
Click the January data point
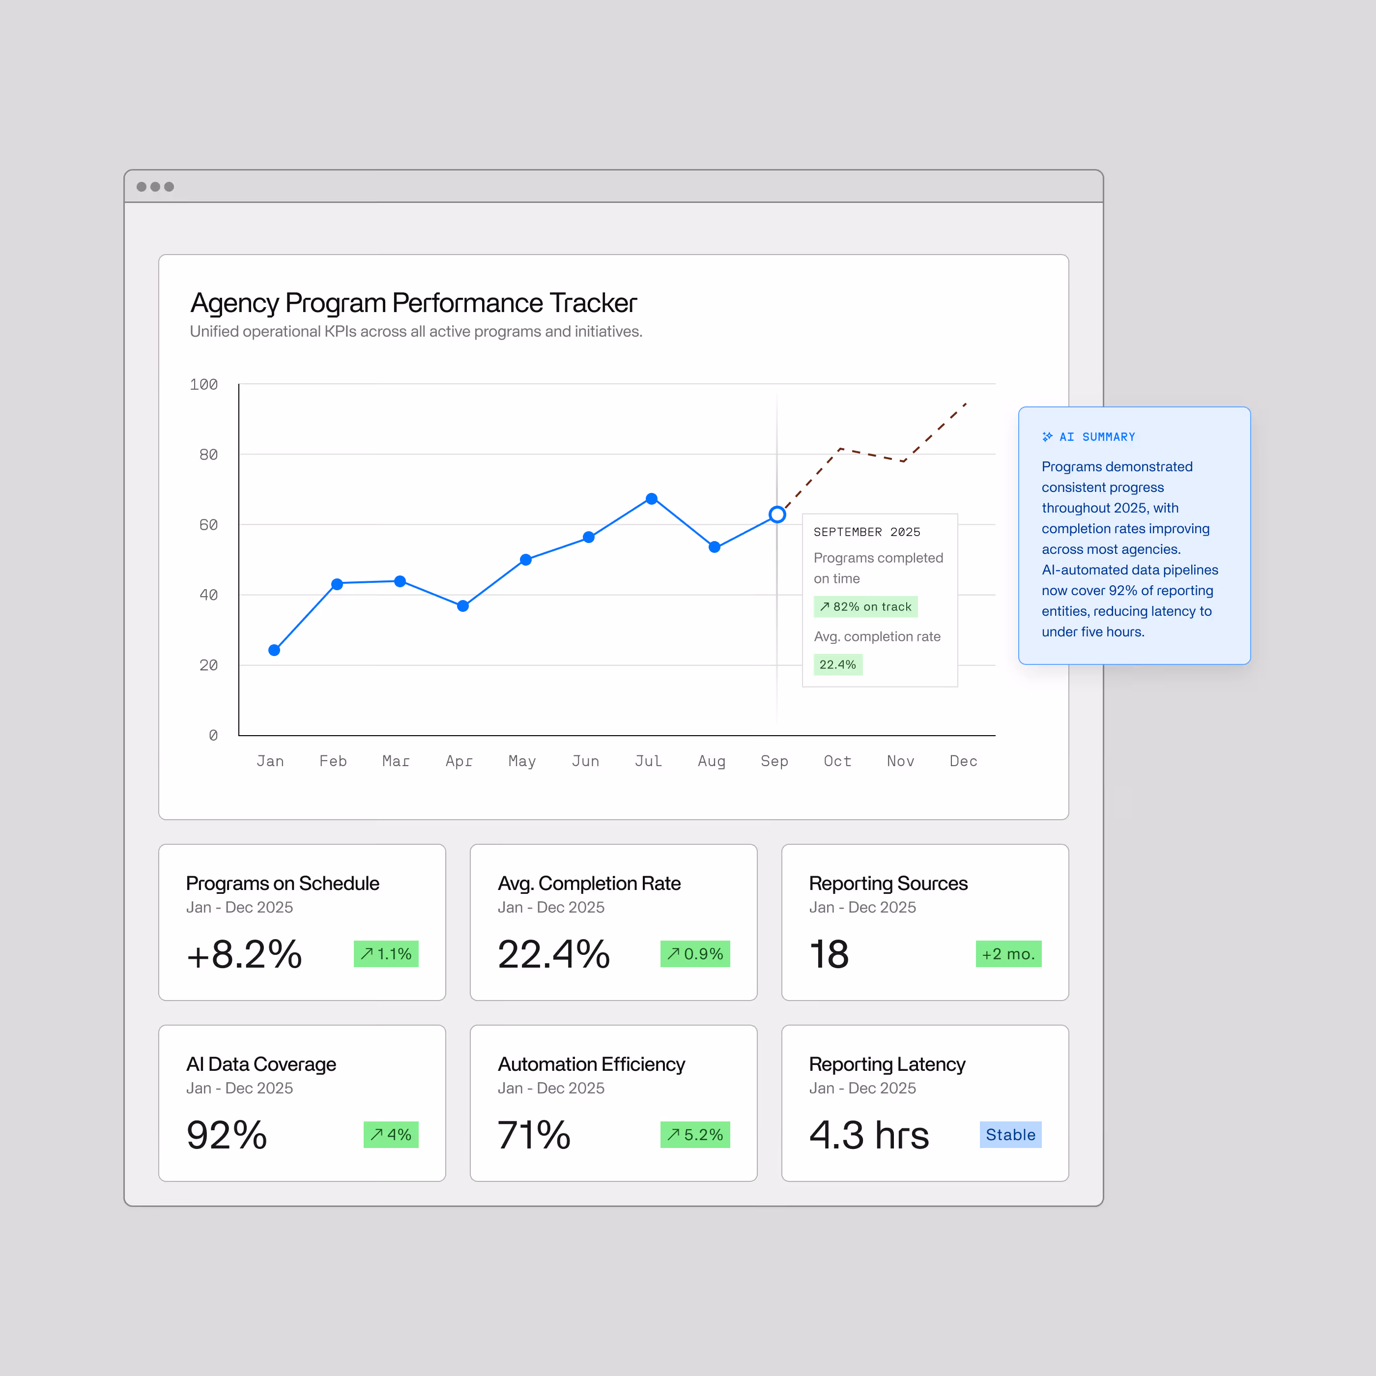pyautogui.click(x=274, y=650)
